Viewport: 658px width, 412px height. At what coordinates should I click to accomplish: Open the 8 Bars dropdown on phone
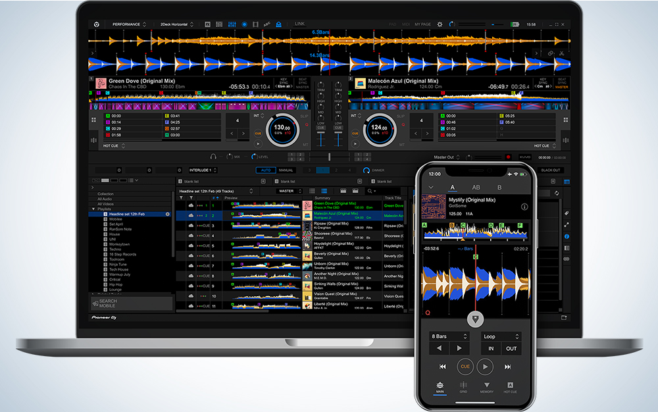tap(449, 336)
